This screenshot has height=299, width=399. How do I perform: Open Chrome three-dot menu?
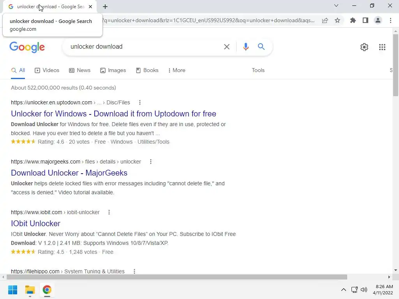[390, 20]
